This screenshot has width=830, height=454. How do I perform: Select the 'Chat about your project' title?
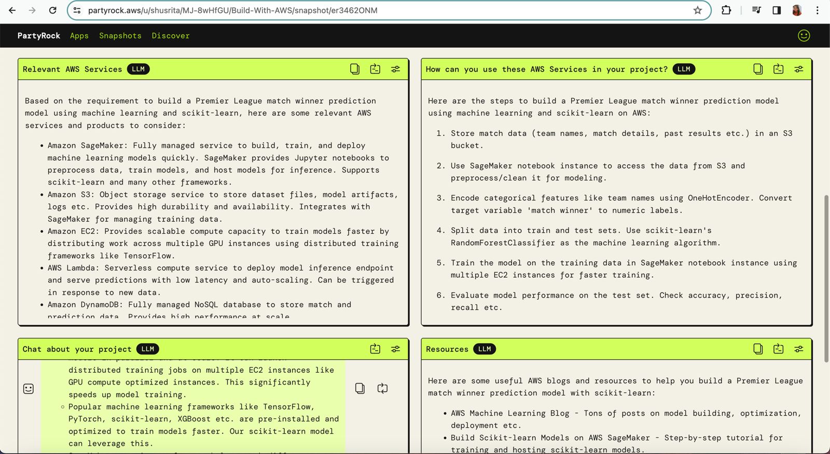77,349
